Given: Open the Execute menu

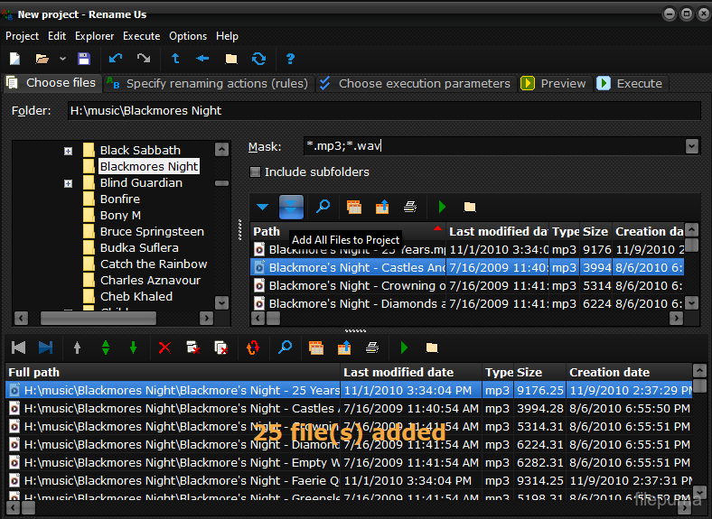Looking at the screenshot, I should pyautogui.click(x=141, y=36).
